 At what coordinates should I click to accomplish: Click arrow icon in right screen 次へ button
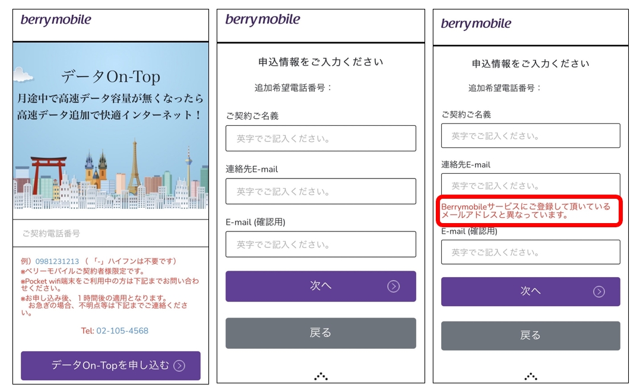coord(598,291)
